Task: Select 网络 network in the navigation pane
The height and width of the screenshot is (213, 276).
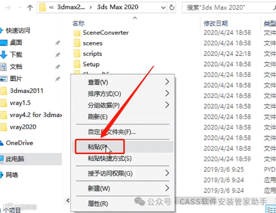Action: [12, 175]
